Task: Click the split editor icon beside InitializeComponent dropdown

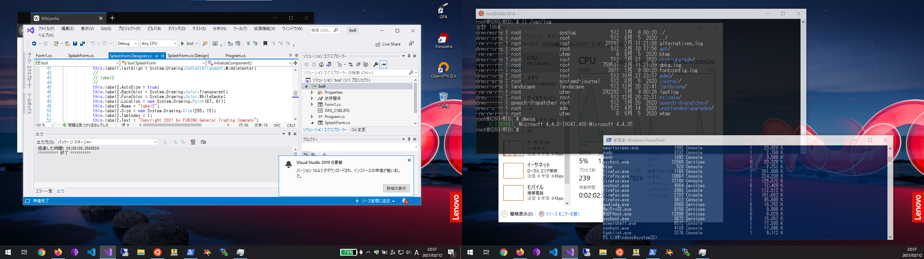Action: (x=295, y=63)
